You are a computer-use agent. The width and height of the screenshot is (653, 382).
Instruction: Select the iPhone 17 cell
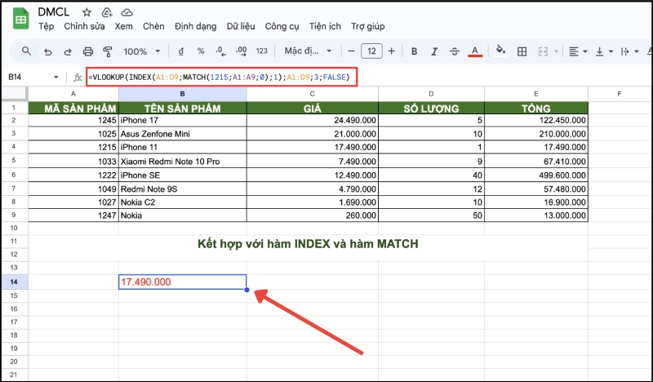(182, 120)
